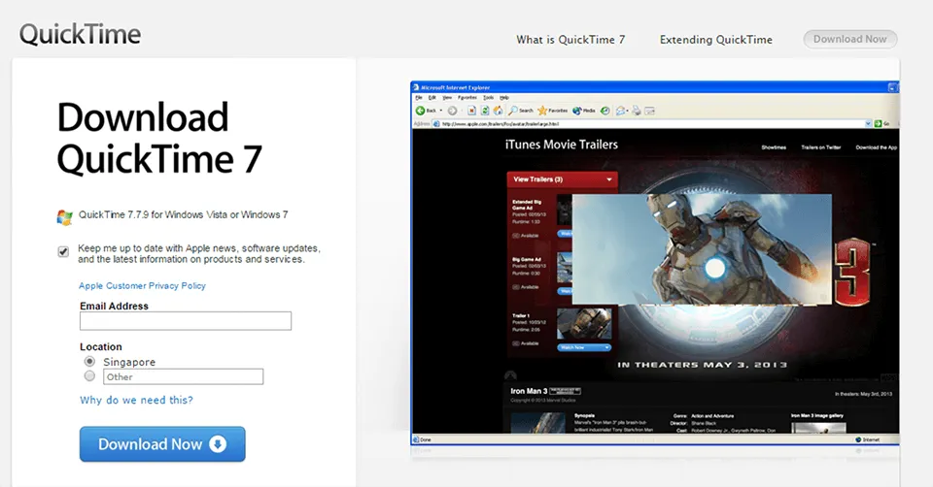
Task: Click the Stop icon in Internet Explorer toolbar
Action: coord(472,111)
